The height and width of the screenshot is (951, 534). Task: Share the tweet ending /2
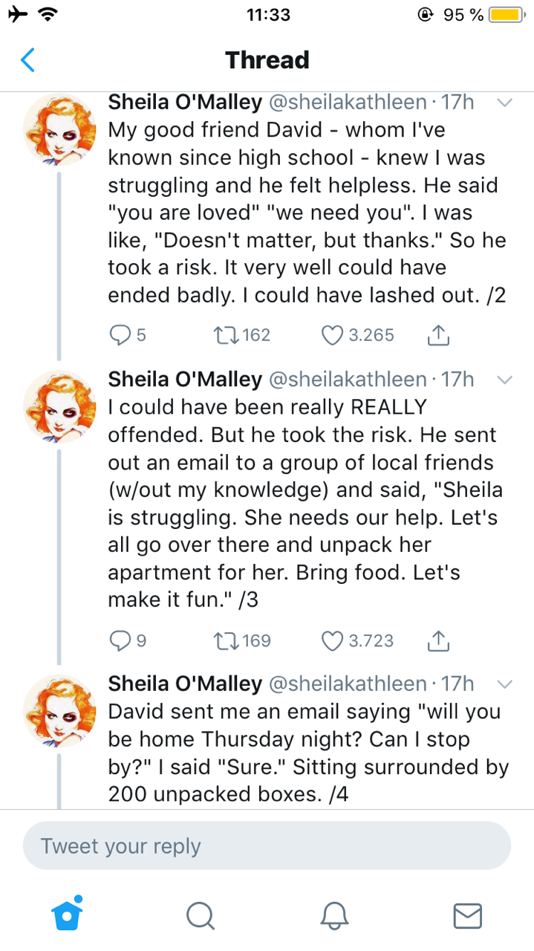440,336
